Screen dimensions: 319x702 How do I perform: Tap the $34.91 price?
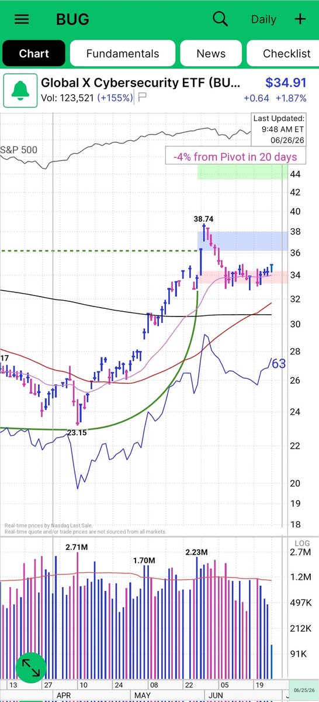click(x=285, y=83)
